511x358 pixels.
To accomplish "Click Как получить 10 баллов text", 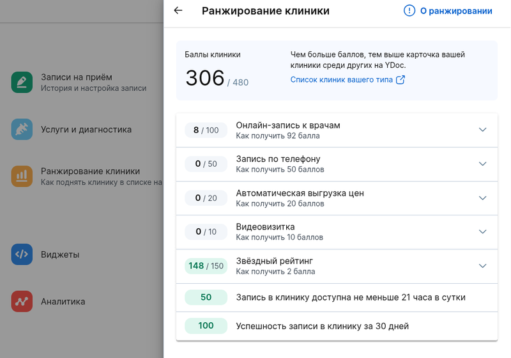I will click(x=279, y=237).
